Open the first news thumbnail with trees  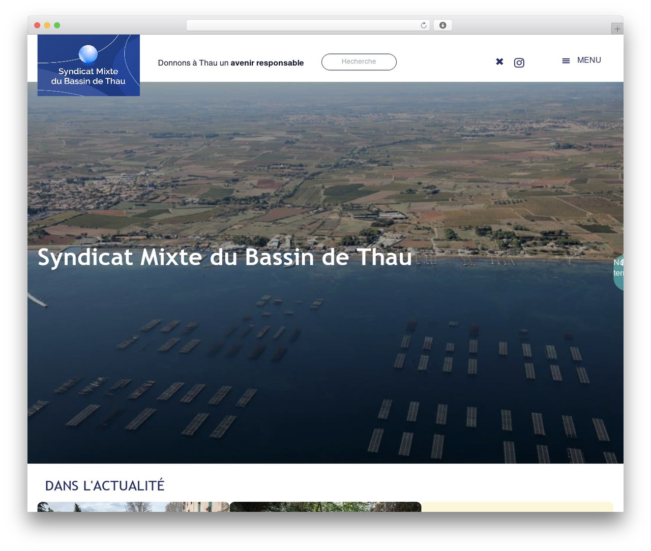(133, 507)
